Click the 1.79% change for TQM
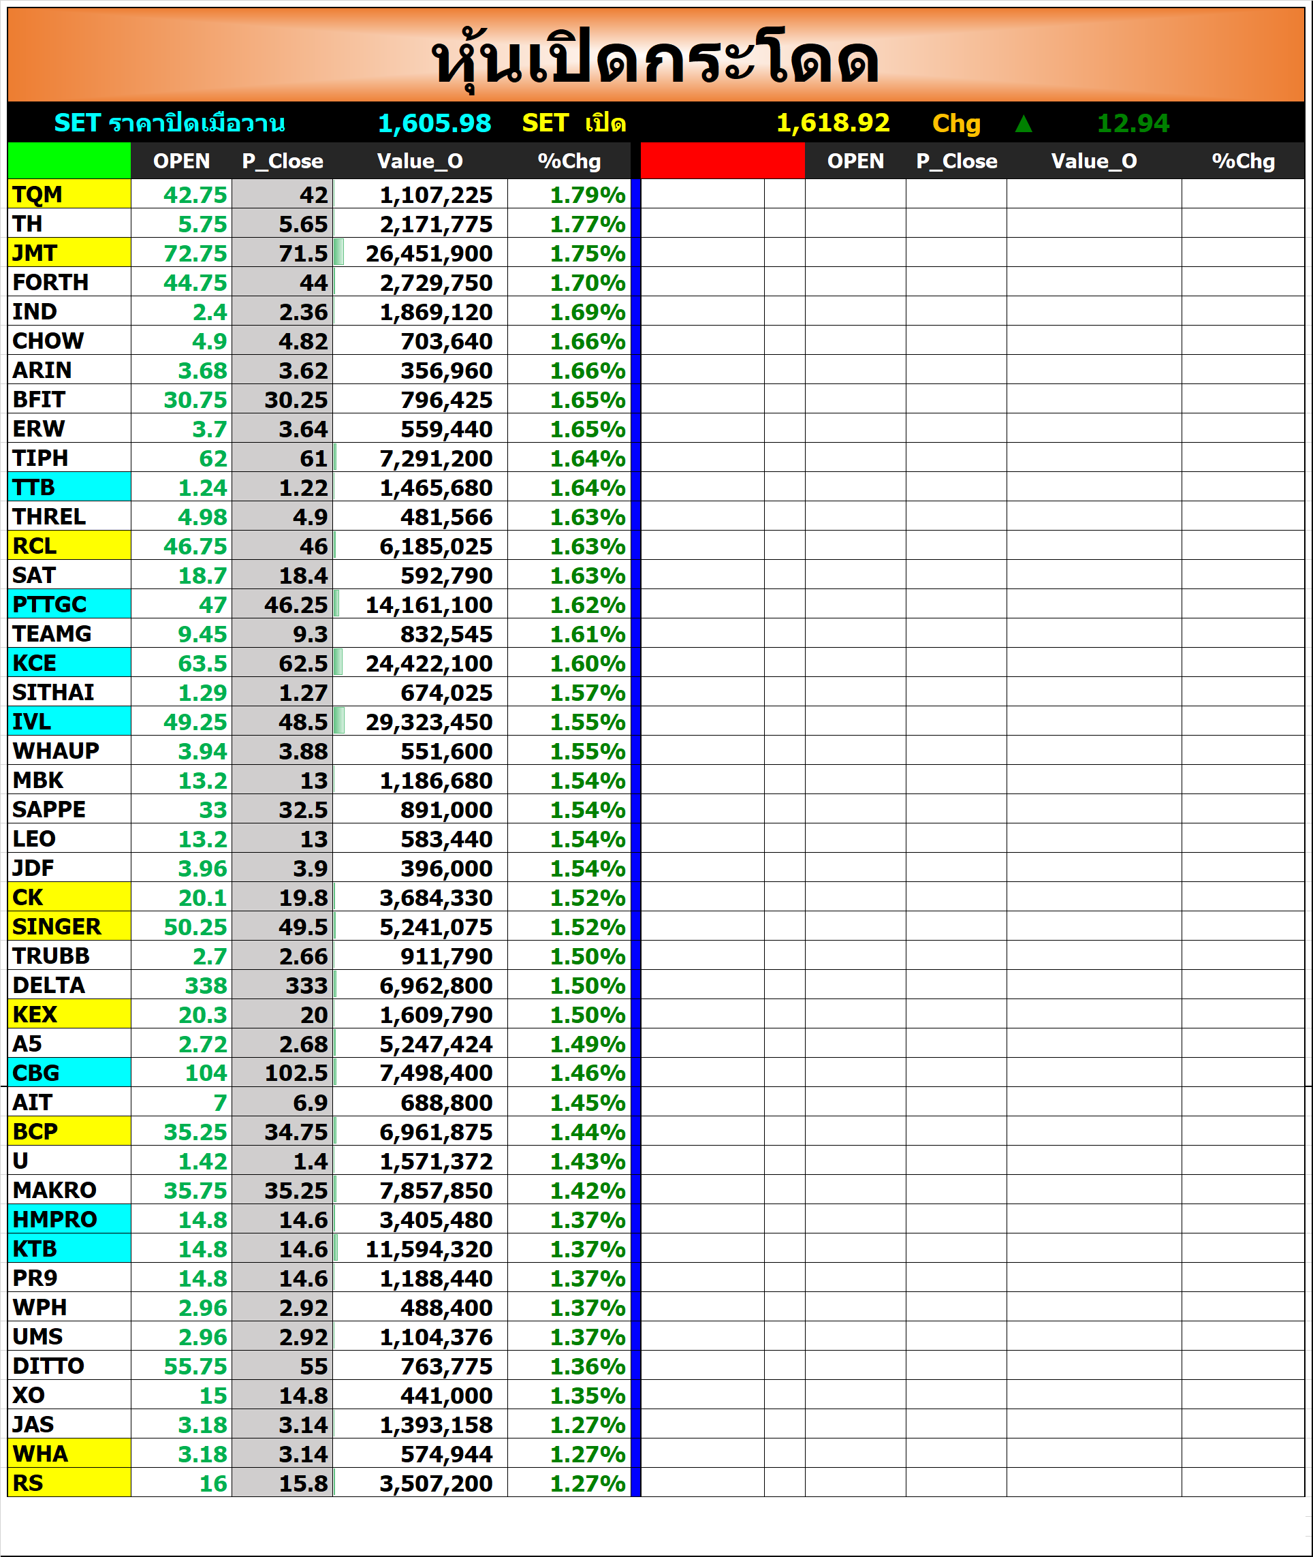 [x=587, y=195]
